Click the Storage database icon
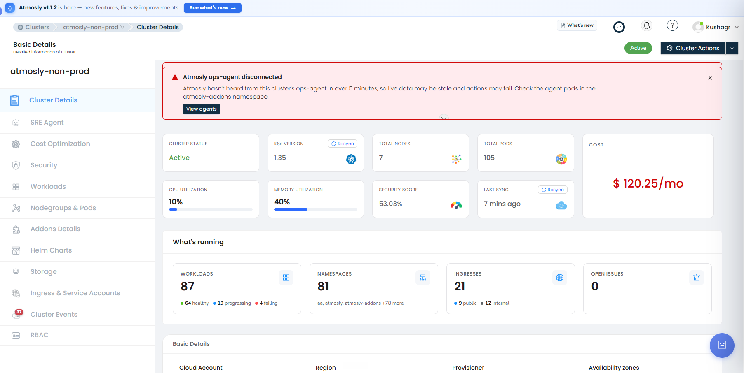 16,272
